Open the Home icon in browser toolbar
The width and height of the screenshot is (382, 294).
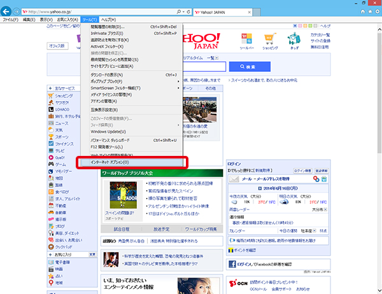pyautogui.click(x=363, y=11)
